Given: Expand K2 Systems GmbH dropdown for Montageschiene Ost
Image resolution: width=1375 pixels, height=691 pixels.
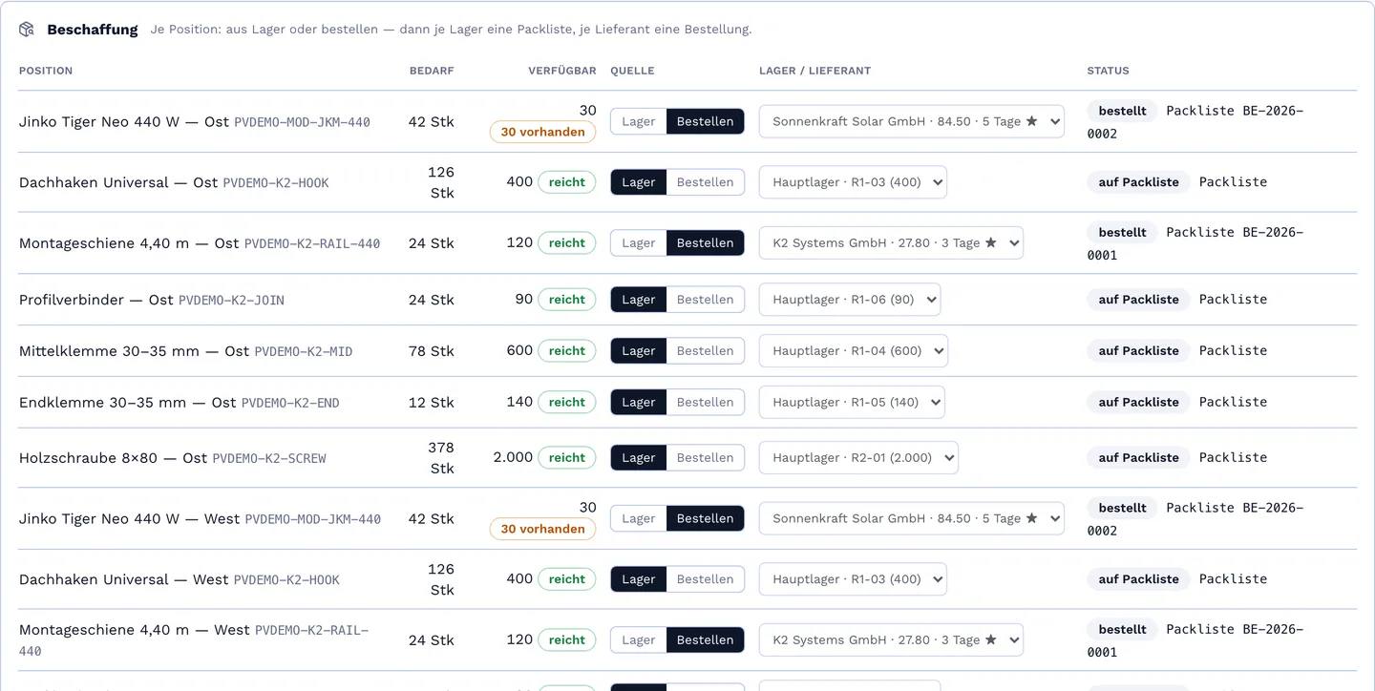Looking at the screenshot, I should point(891,243).
